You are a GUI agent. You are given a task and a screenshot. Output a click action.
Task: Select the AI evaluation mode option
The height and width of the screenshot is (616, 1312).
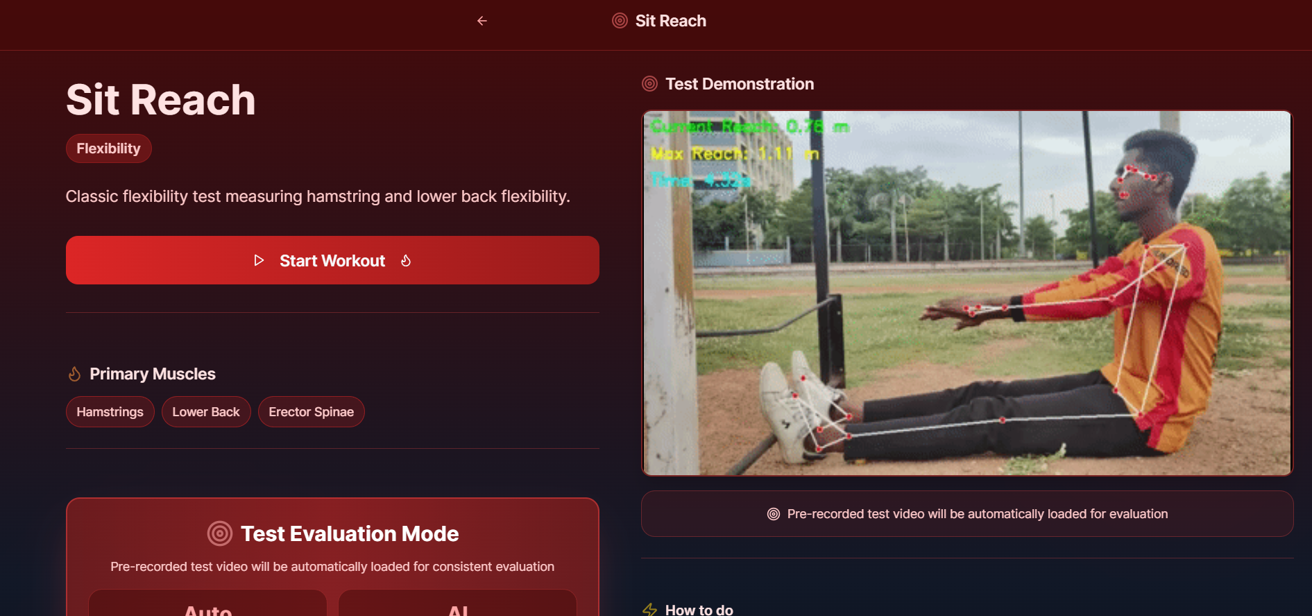click(x=457, y=603)
